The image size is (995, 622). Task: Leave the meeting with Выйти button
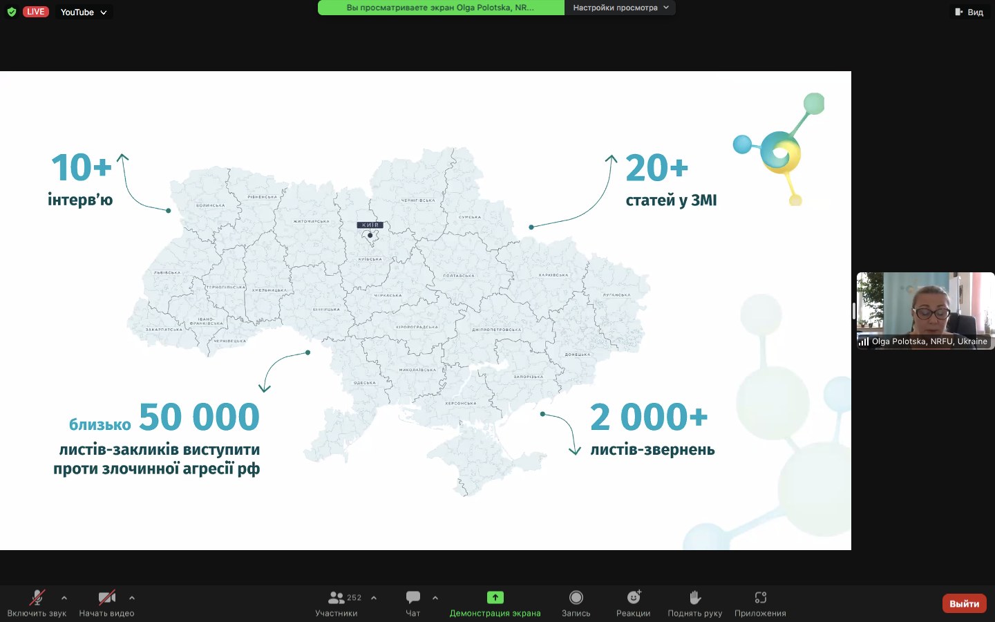click(x=964, y=603)
